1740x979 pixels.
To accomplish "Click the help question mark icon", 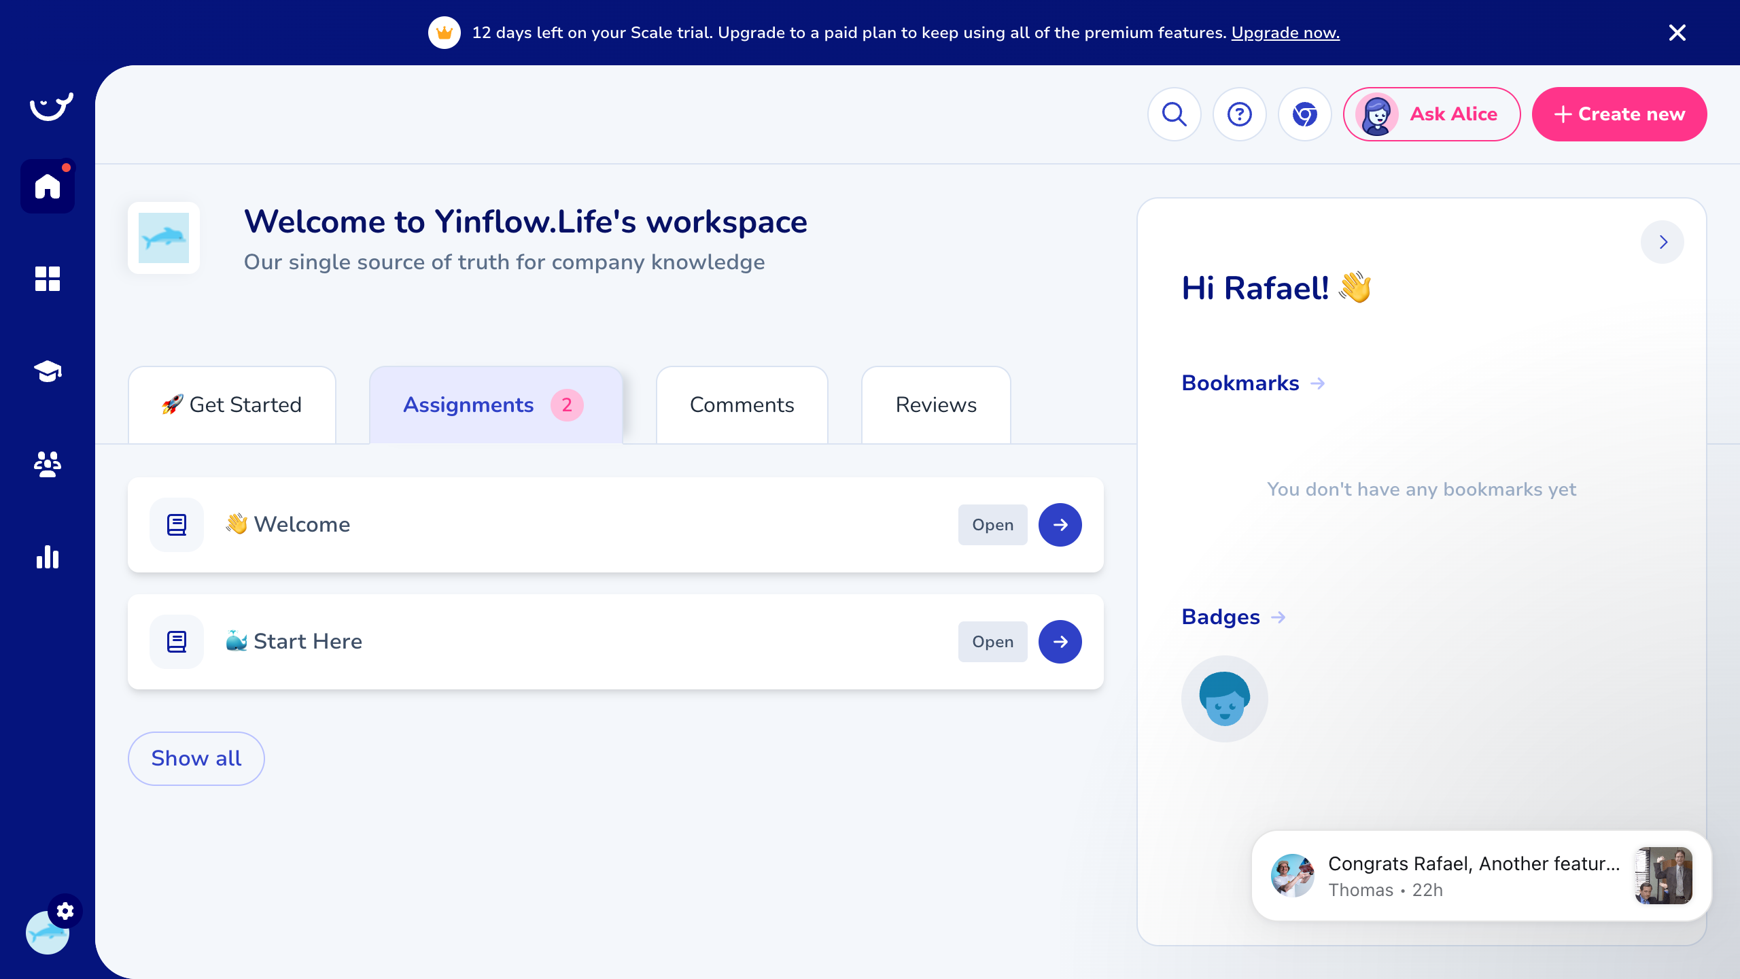I will pos(1239,114).
